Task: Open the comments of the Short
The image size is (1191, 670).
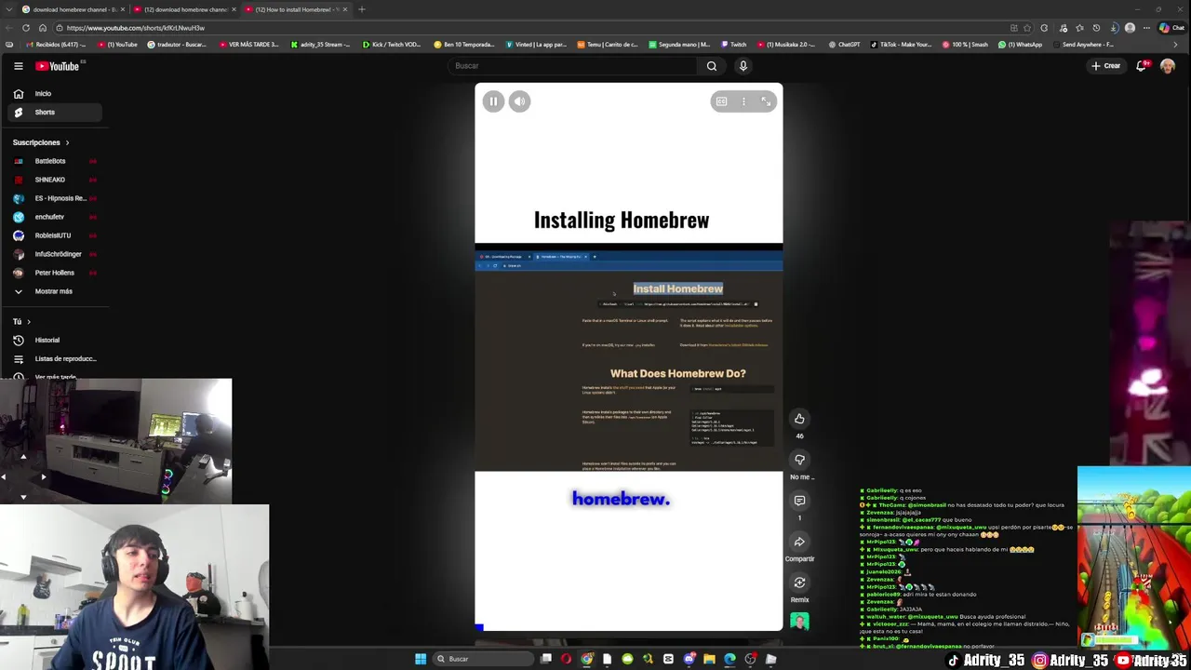Action: [x=799, y=501]
